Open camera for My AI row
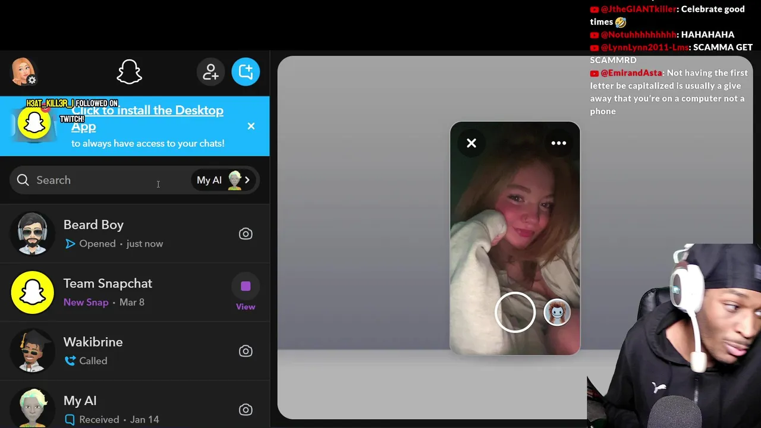The image size is (761, 428). click(246, 410)
